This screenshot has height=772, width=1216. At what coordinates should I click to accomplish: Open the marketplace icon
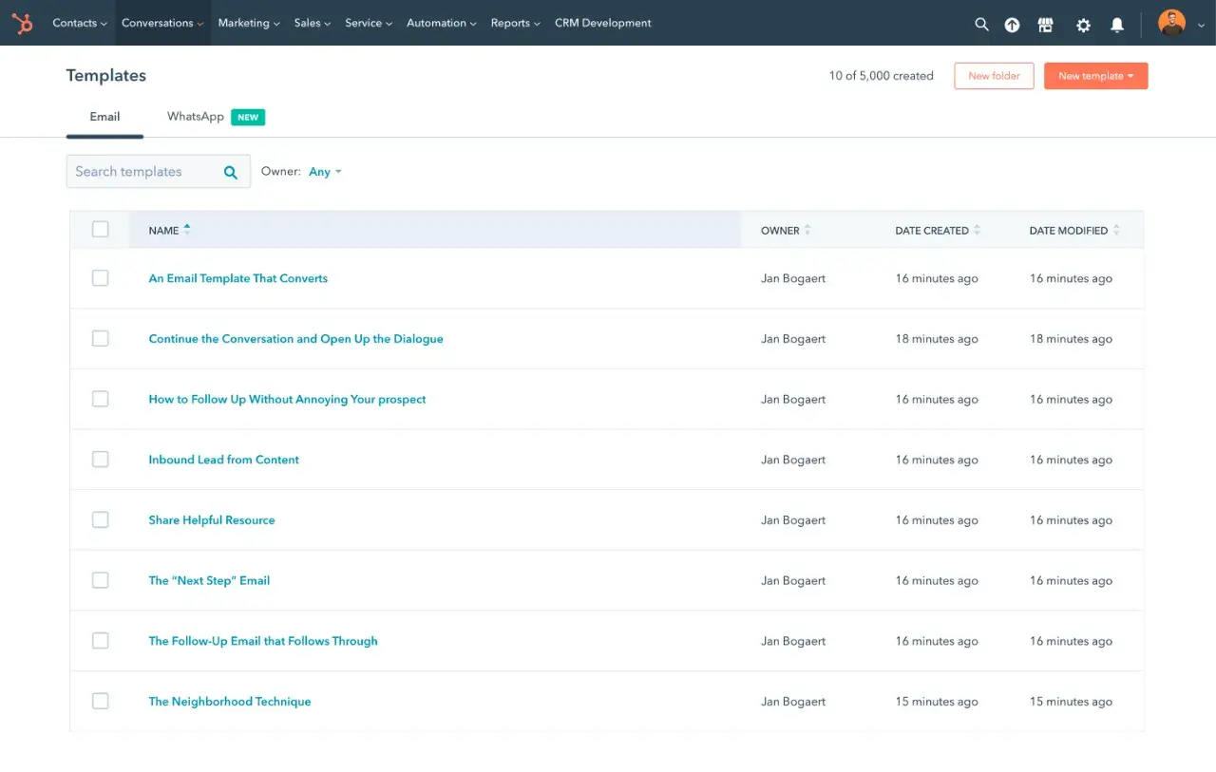click(1046, 25)
